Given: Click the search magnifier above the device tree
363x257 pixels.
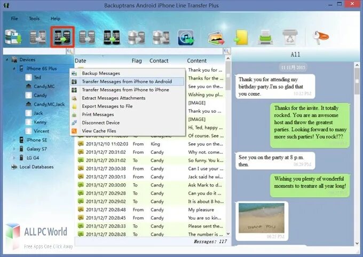Looking at the screenshot, I should pyautogui.click(x=69, y=51).
